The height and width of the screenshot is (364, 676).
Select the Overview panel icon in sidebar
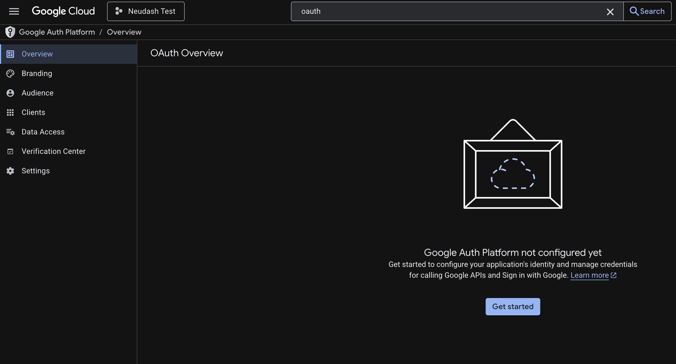(10, 54)
